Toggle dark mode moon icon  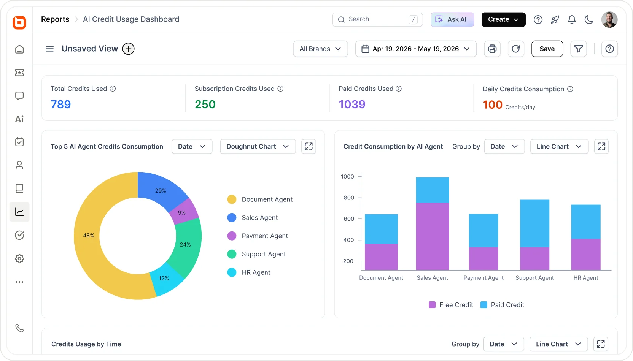pos(589,19)
